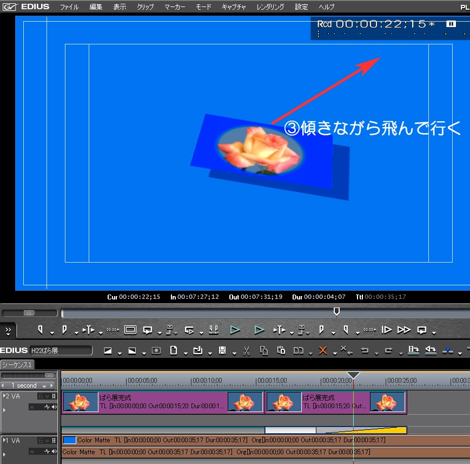Click the scissors cut icon in timeline toolbar
This screenshot has width=470, height=464.
pyautogui.click(x=246, y=351)
